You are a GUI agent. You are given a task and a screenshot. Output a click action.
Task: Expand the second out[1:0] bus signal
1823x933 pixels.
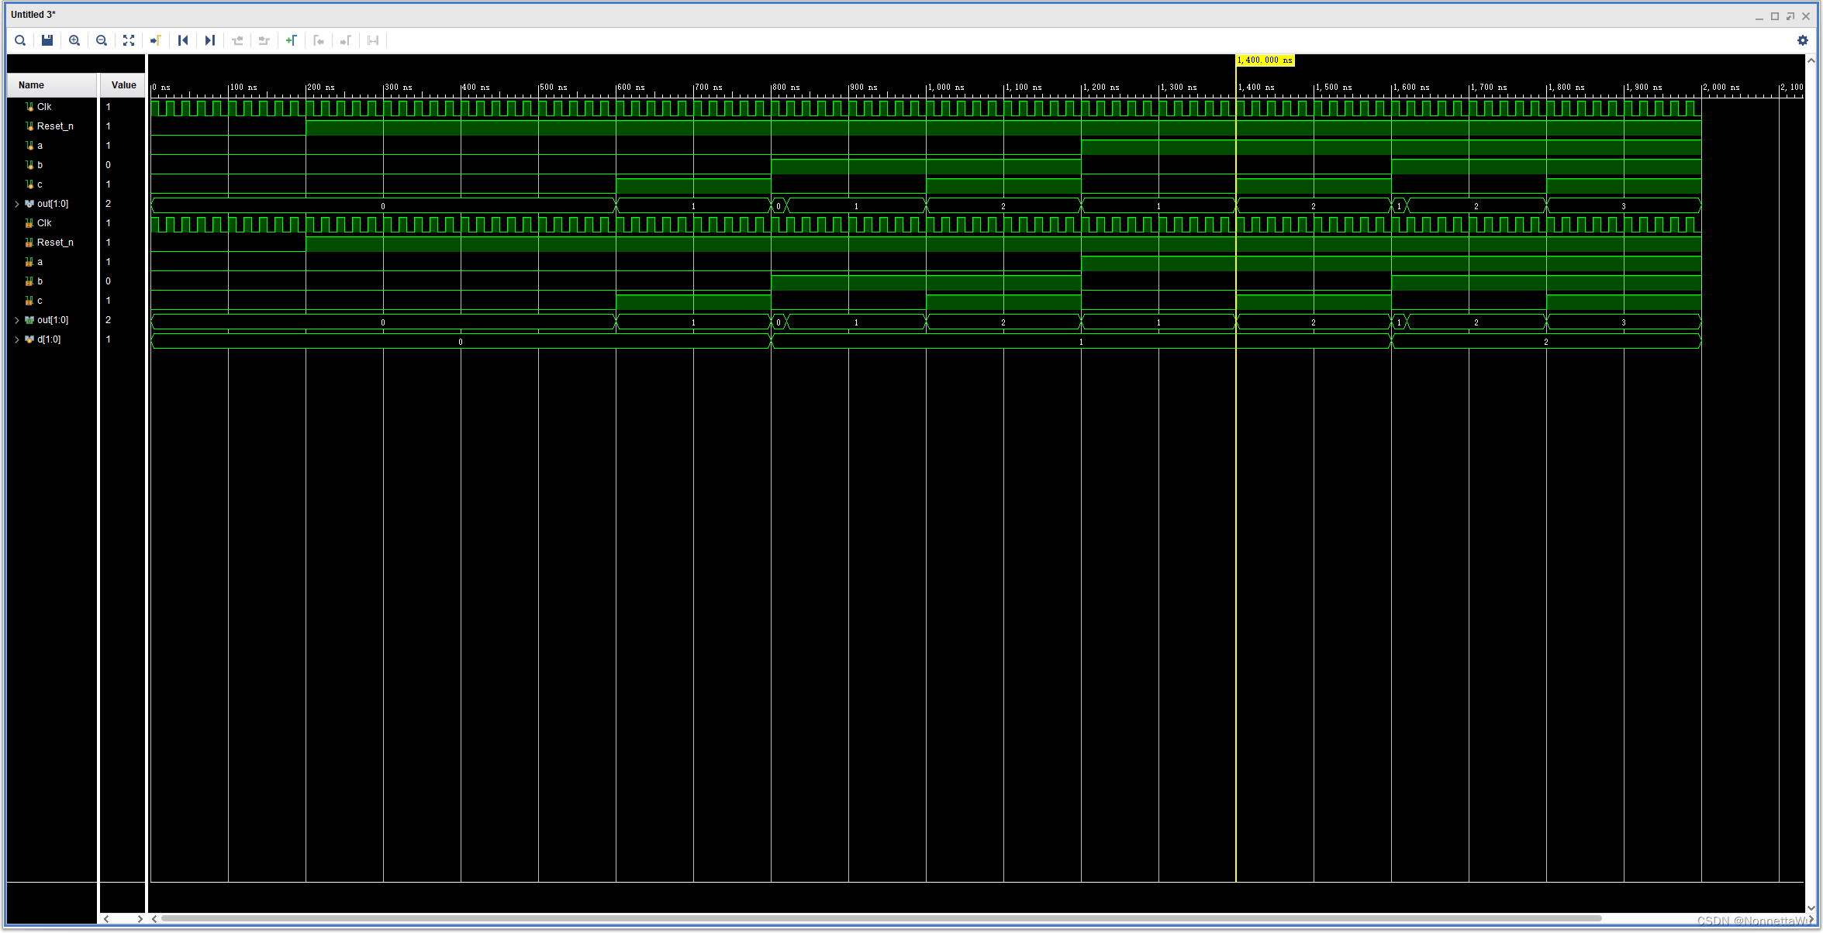click(17, 320)
